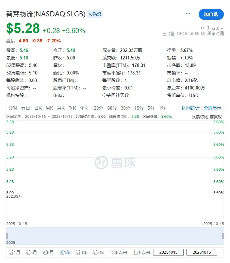The image size is (230, 263).
Task: Click stock title 智慧物流(NASDAQ:SLGB)
Action: [46, 14]
